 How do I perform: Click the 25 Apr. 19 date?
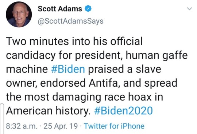(x=60, y=126)
